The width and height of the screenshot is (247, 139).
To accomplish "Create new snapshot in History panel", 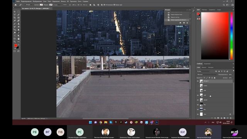I will (184, 23).
